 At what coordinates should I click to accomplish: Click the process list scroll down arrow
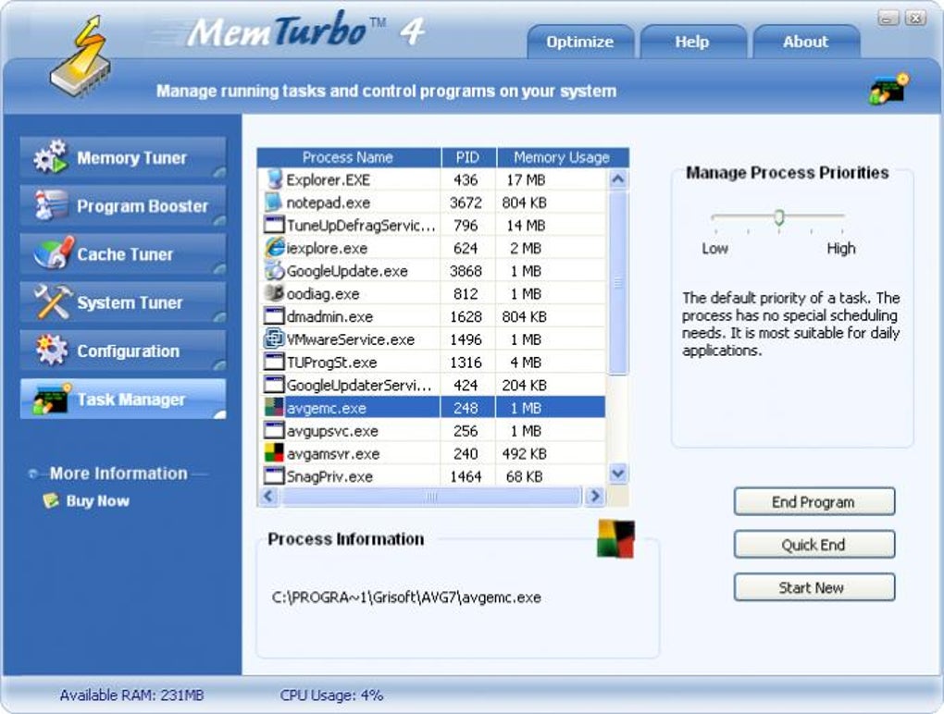point(617,474)
